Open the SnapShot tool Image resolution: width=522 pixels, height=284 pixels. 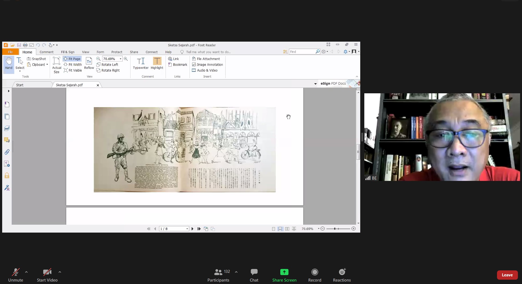pos(36,59)
